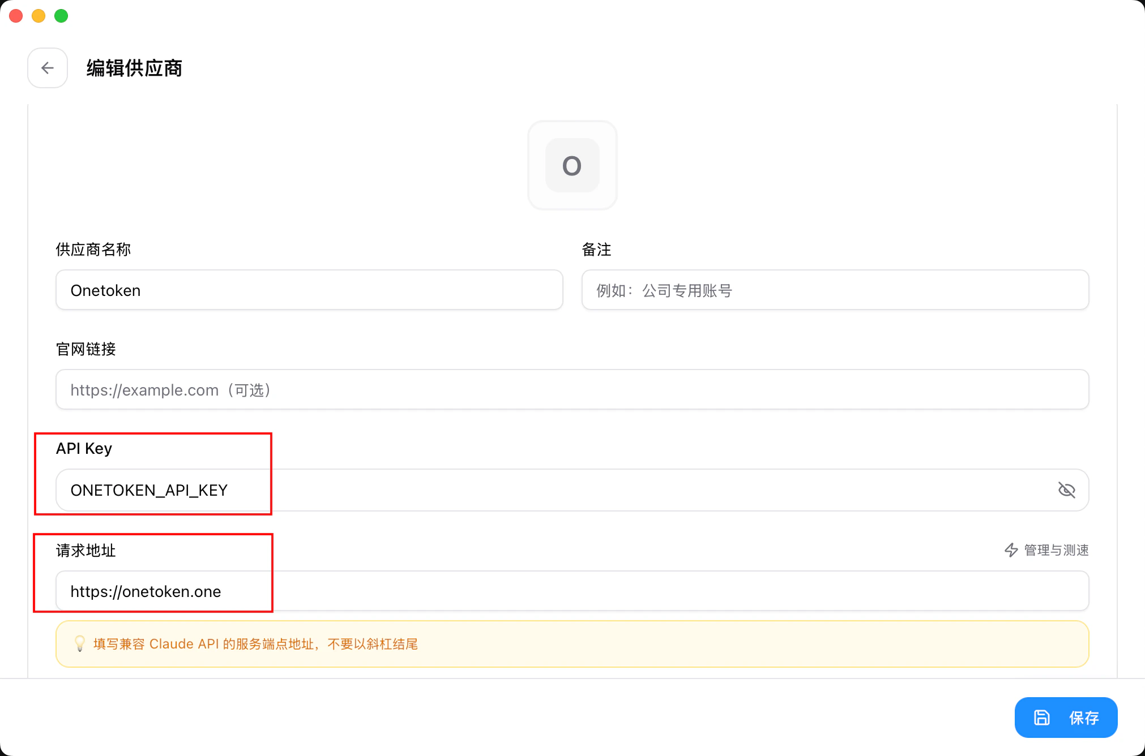Click the floppy disk save icon
The height and width of the screenshot is (756, 1145).
[1041, 718]
